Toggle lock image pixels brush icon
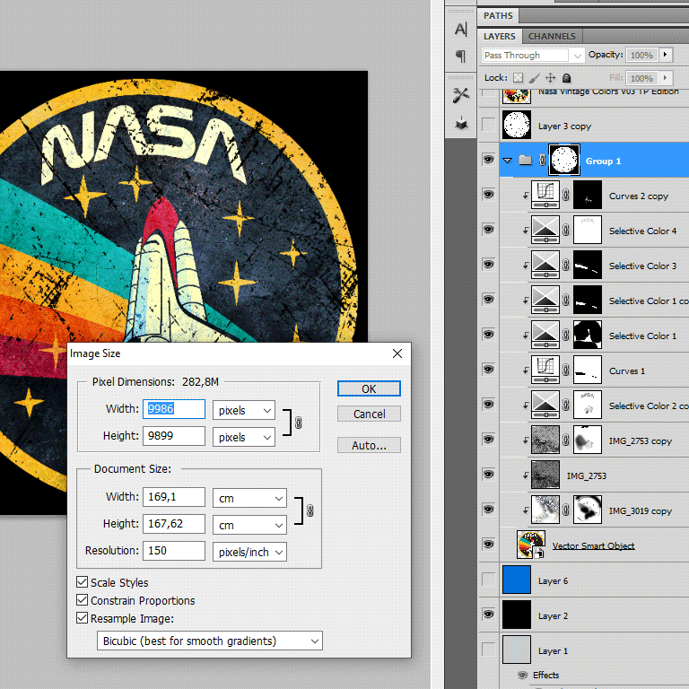Screen dimensions: 689x689 (x=535, y=78)
